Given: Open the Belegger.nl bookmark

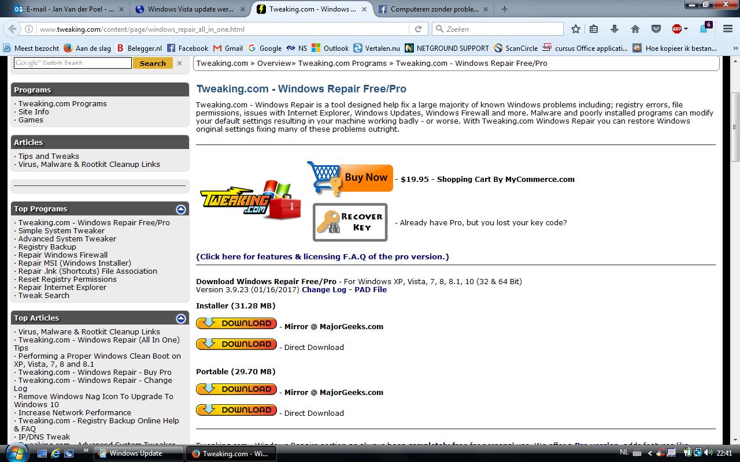Looking at the screenshot, I should (x=139, y=48).
